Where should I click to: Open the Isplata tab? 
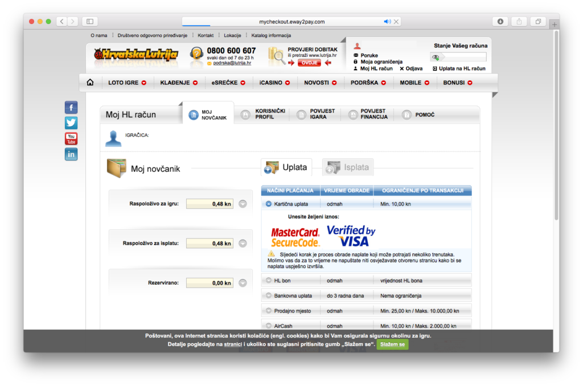point(348,167)
